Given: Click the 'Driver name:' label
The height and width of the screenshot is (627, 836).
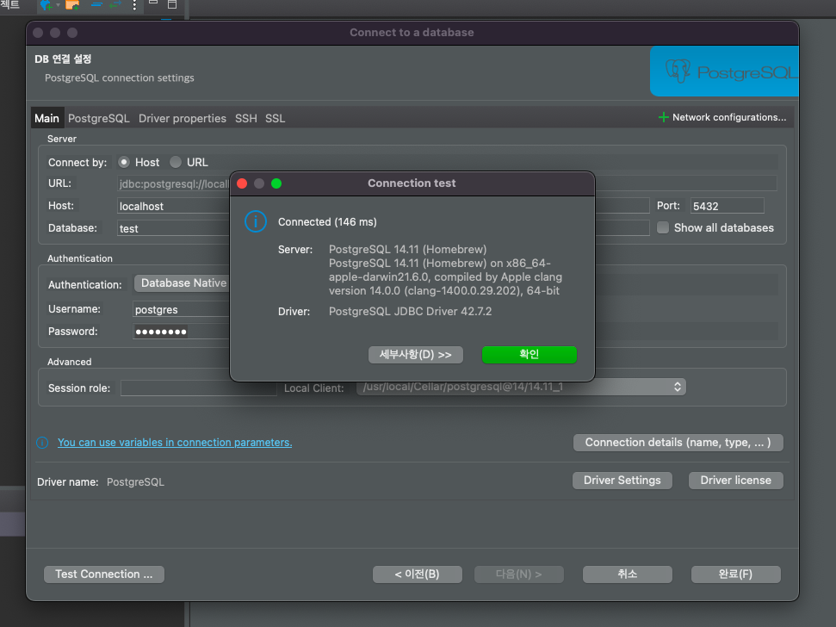Looking at the screenshot, I should click(68, 482).
